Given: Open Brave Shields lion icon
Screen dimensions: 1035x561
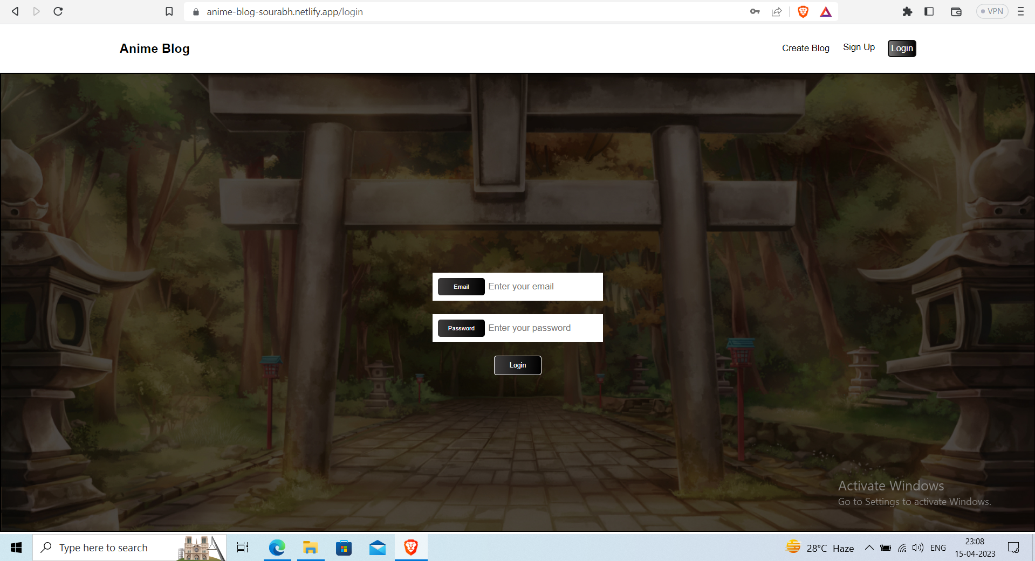Looking at the screenshot, I should (803, 12).
